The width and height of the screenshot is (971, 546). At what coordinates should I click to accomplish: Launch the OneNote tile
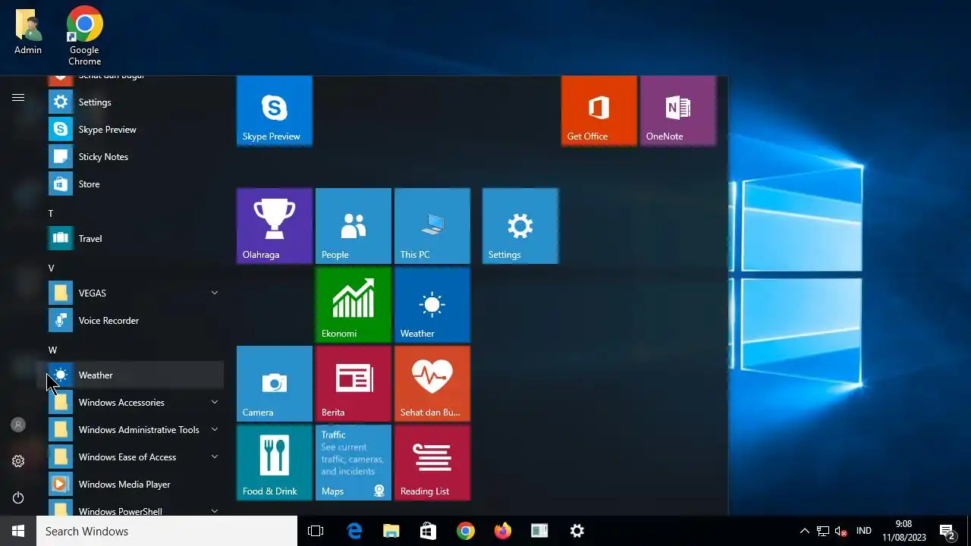click(x=678, y=111)
